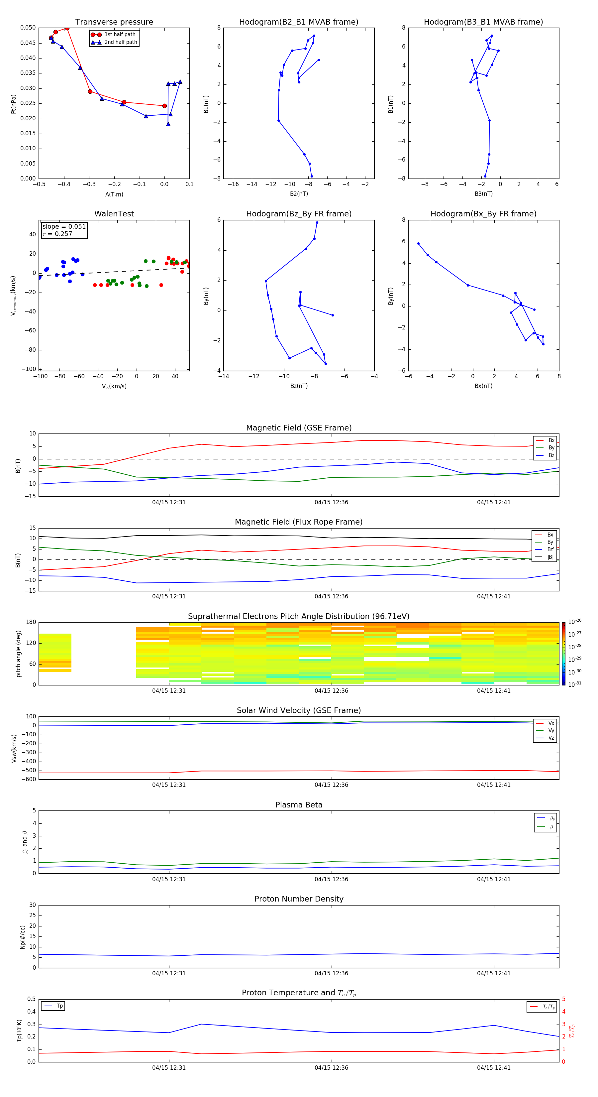Click the pitch angle color bar scale

[x=563, y=654]
